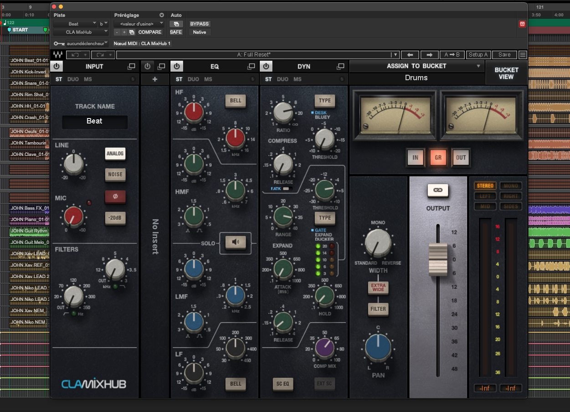Screen dimensions: 570x412
Task: Select ST mode in INPUT section
Action: 59,79
